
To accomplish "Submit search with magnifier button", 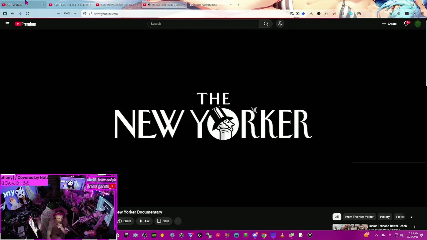I will pyautogui.click(x=266, y=24).
